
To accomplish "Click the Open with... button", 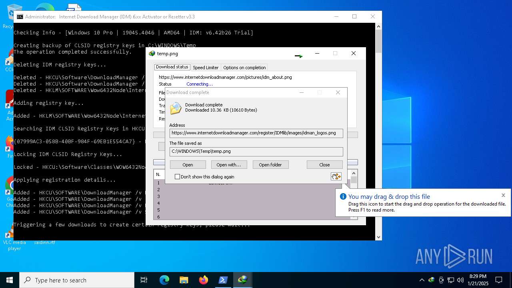I will click(x=229, y=165).
